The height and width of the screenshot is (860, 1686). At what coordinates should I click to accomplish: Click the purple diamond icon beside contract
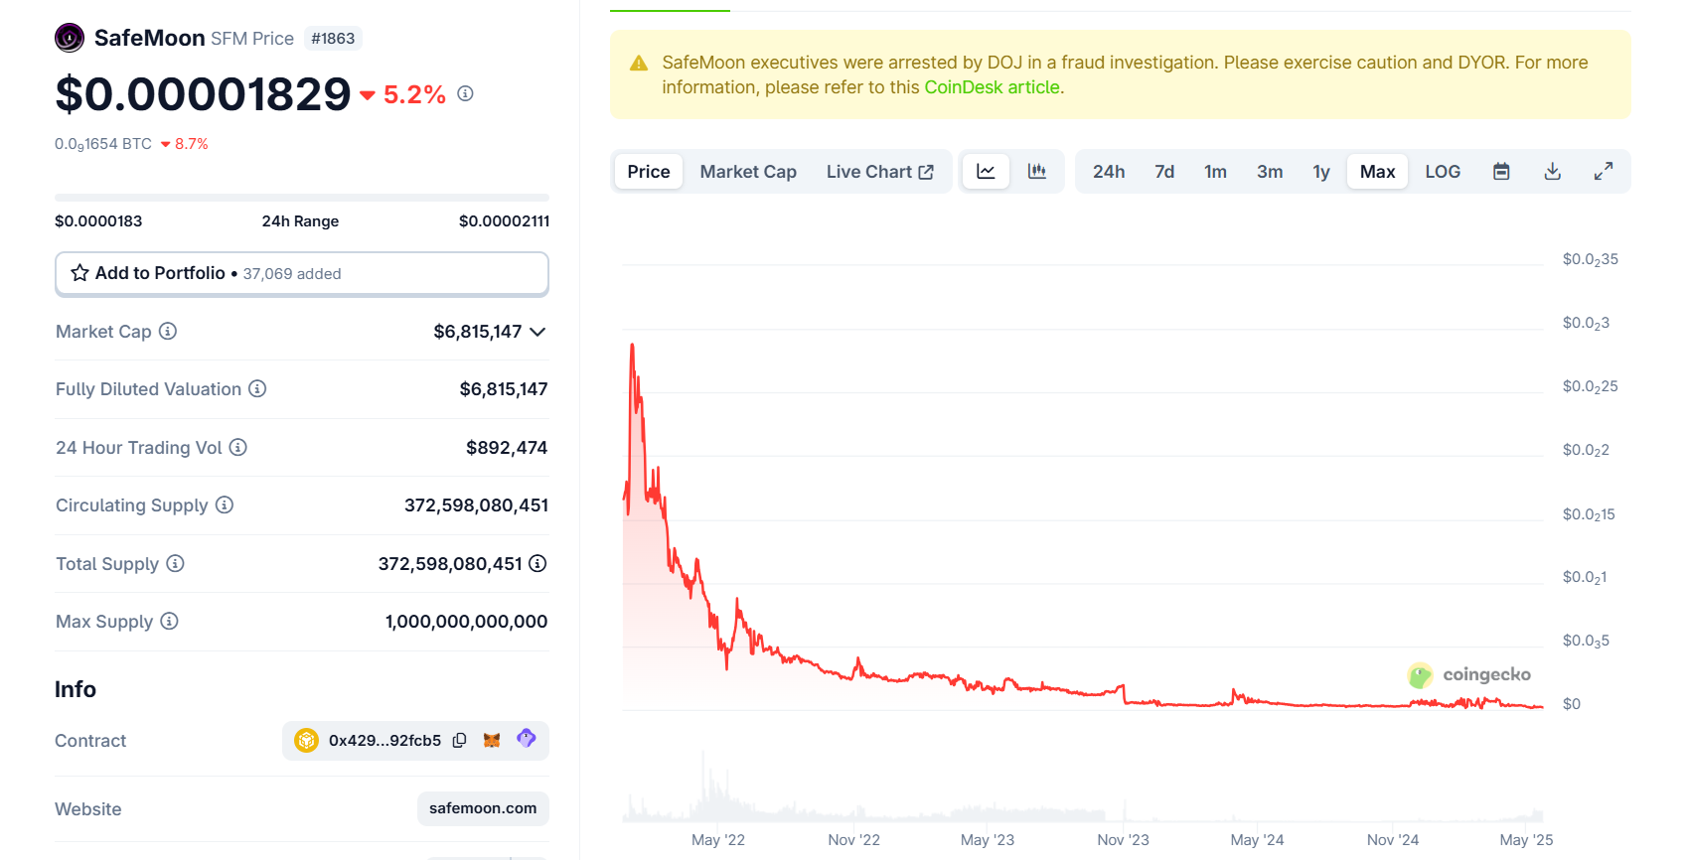pos(527,738)
